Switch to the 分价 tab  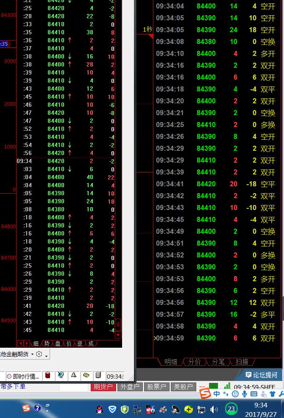pyautogui.click(x=195, y=362)
